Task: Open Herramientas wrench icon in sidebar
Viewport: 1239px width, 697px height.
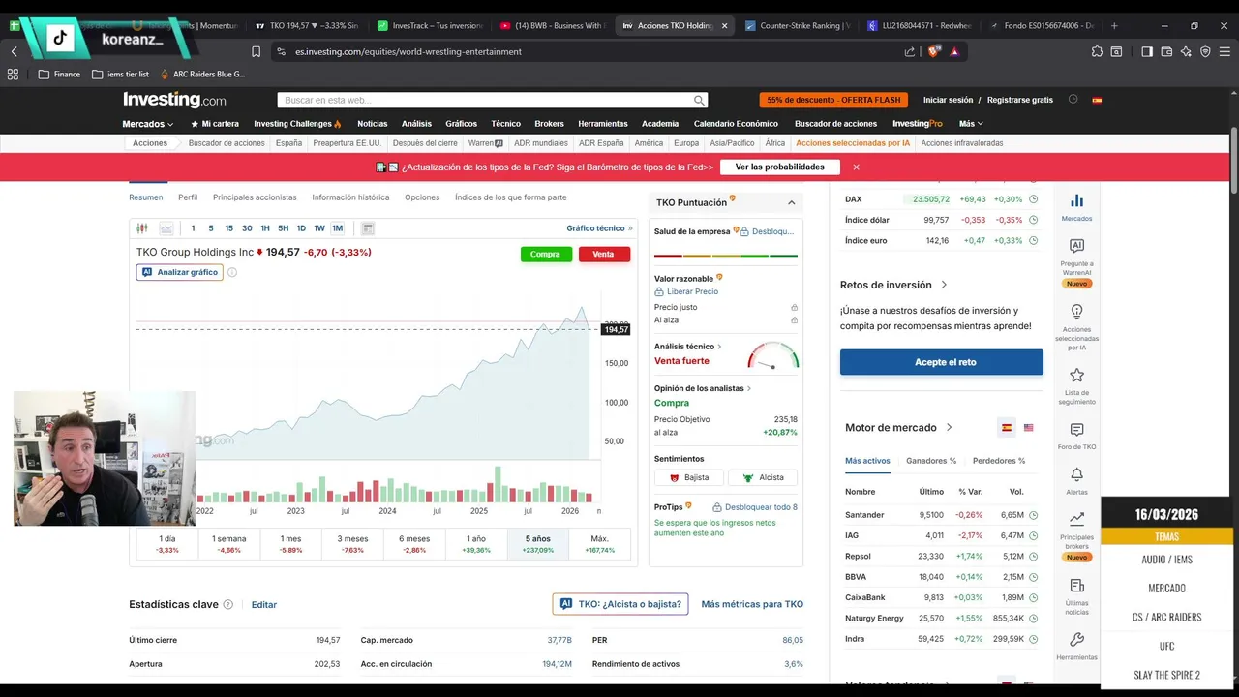Action: (x=1076, y=640)
